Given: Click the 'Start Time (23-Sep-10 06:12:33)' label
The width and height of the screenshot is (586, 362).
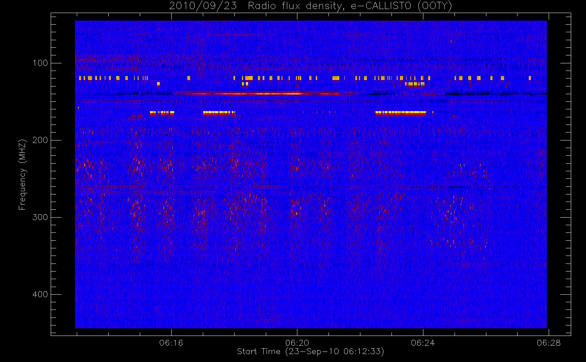Looking at the screenshot, I should [310, 352].
